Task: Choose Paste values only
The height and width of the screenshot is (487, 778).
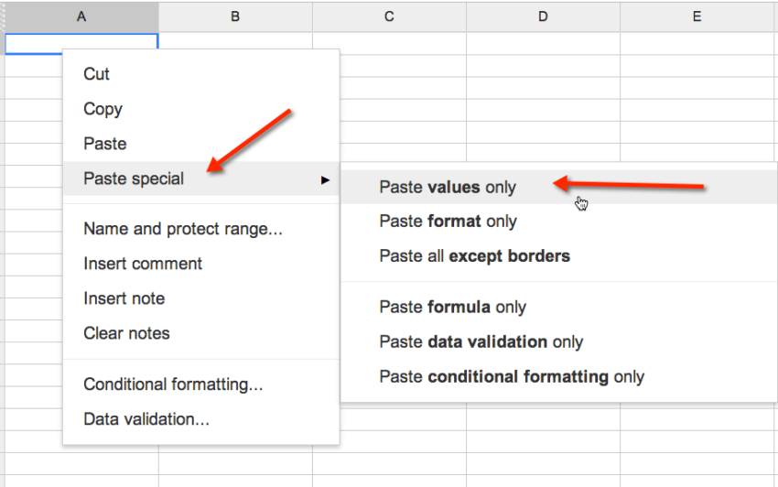Action: pos(558,187)
